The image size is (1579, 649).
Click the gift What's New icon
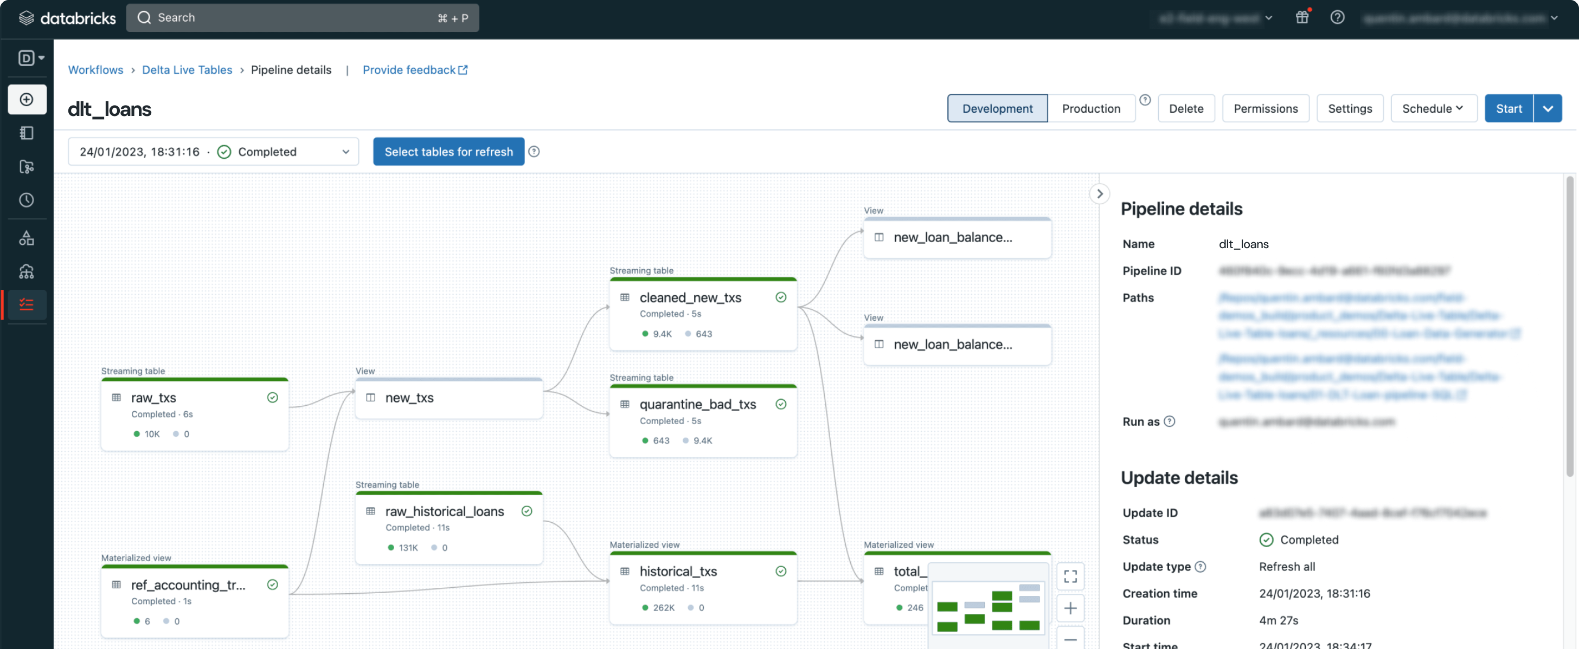[x=1302, y=17]
